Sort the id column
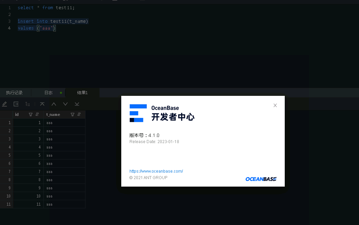 tap(37, 115)
